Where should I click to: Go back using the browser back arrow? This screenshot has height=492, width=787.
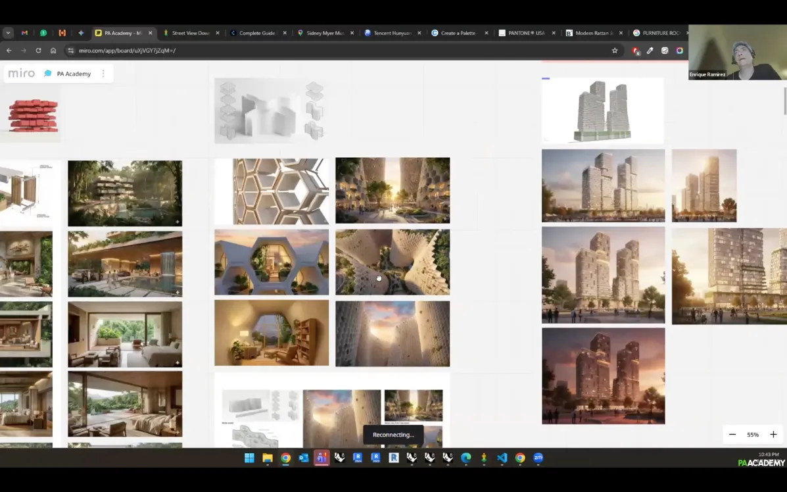click(9, 51)
